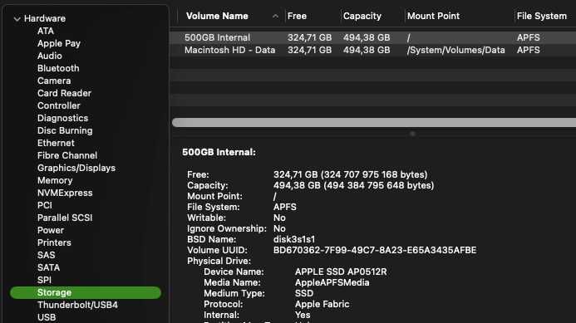Click the 500GB Internal details heading

219,152
